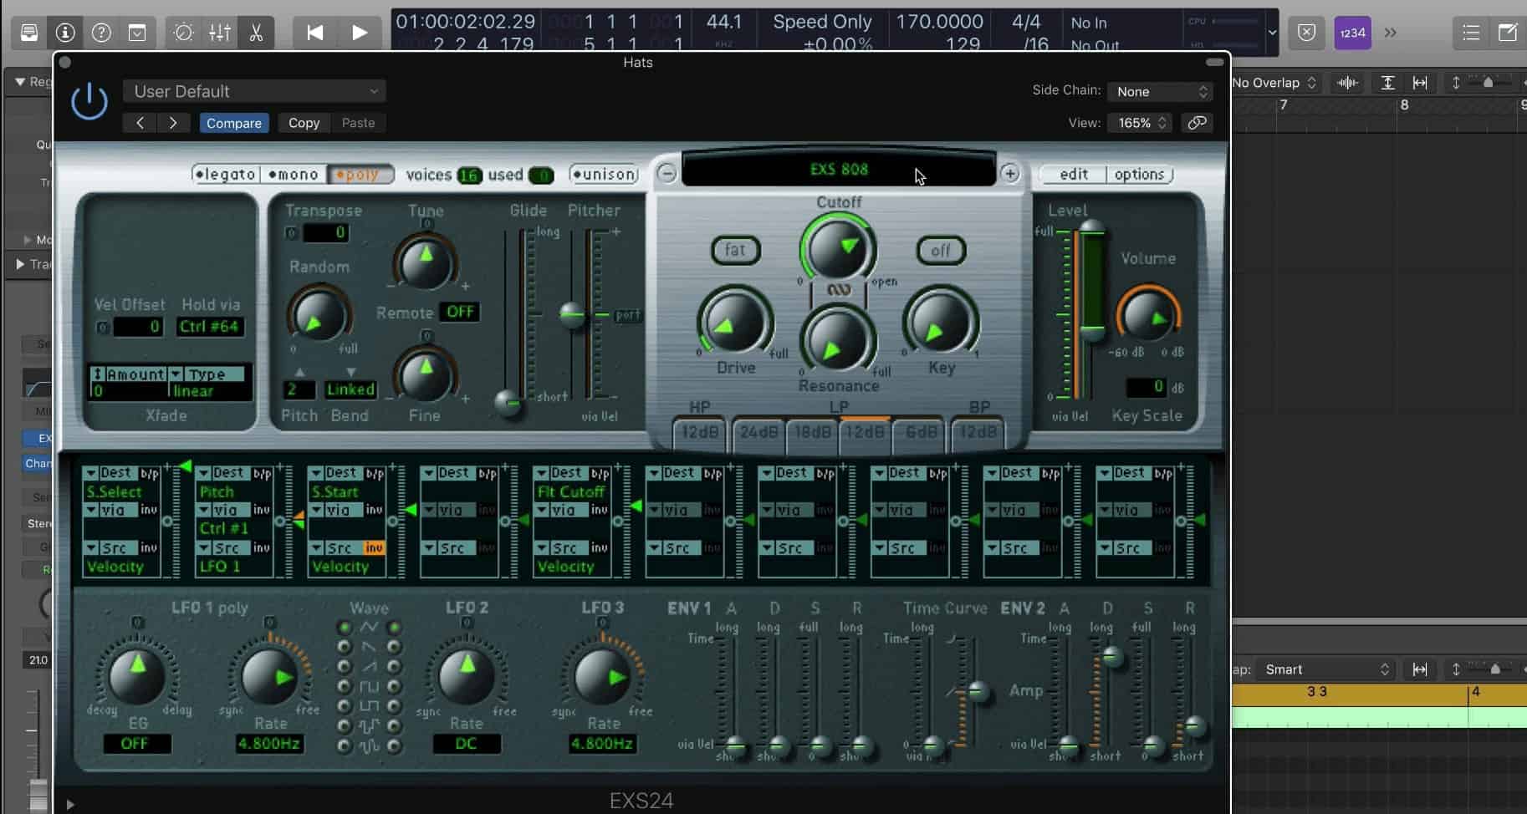Enable legato mode

pos(225,174)
